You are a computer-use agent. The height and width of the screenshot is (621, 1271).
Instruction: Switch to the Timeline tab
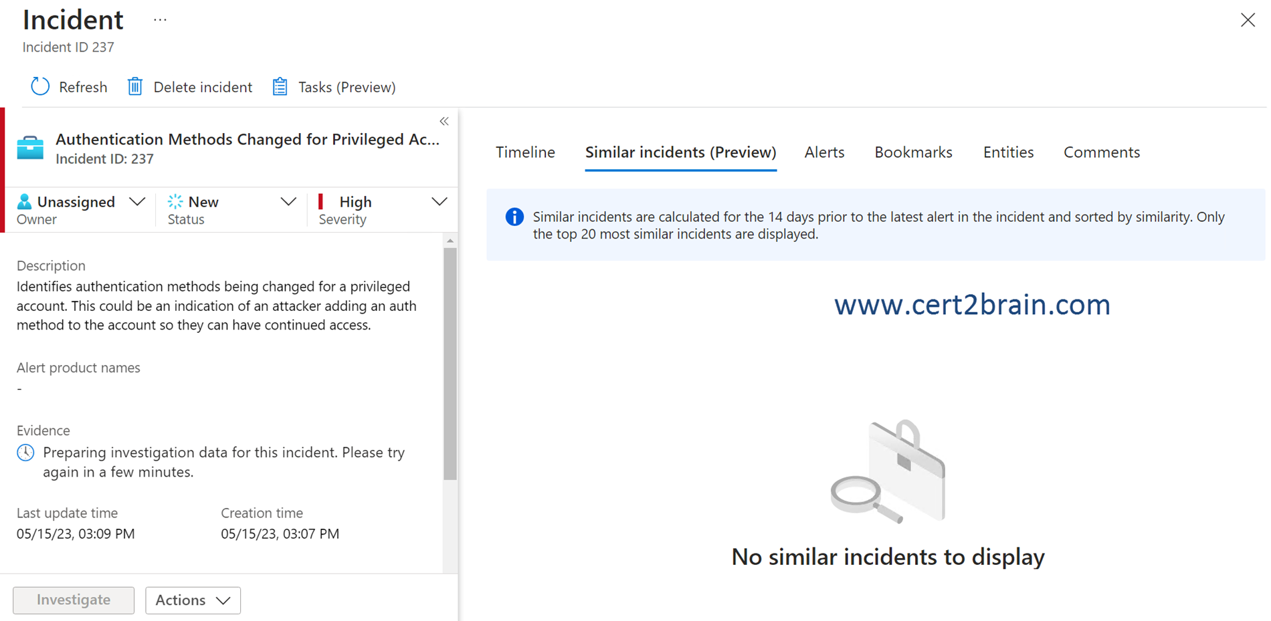click(x=525, y=152)
